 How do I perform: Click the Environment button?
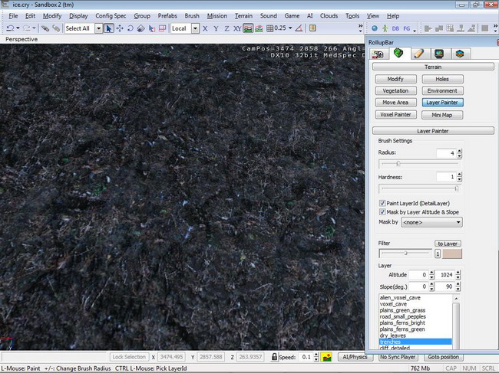point(442,90)
